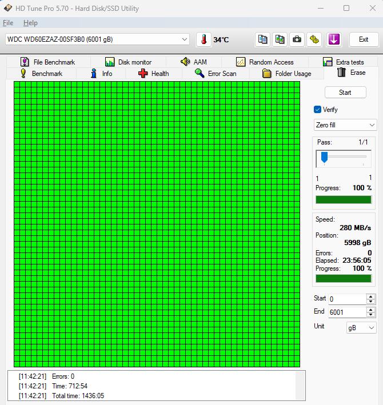Click the thermometer temperature icon
Viewport: 383px width, 405px height.
click(x=204, y=39)
